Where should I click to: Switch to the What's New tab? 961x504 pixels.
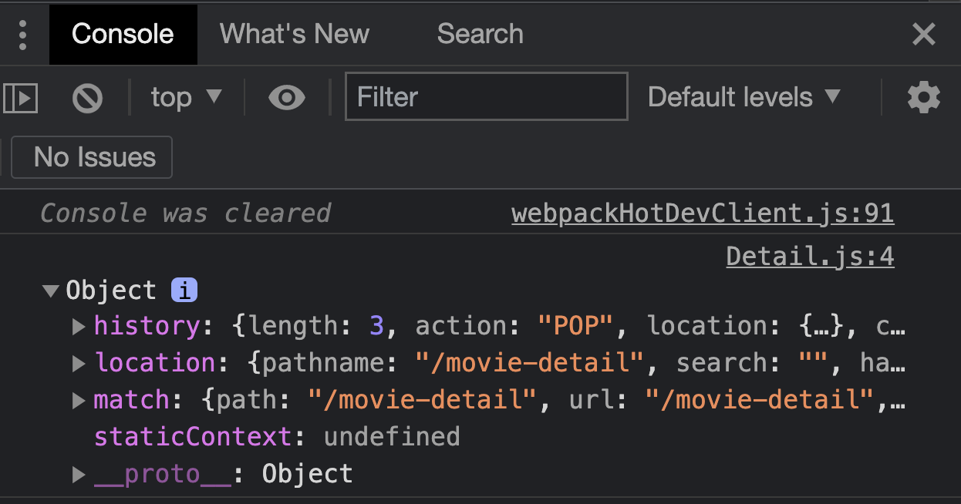(295, 35)
